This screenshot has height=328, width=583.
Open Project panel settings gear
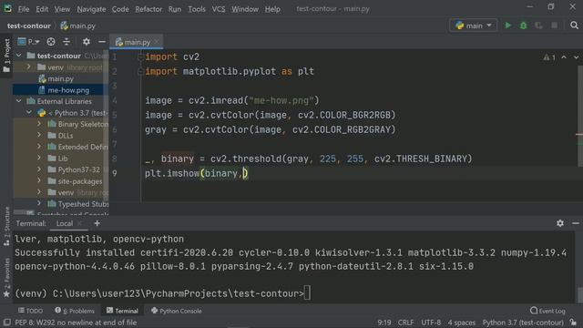point(87,42)
